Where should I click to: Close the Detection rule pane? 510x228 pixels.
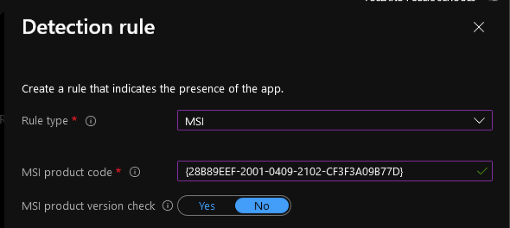pos(479,28)
